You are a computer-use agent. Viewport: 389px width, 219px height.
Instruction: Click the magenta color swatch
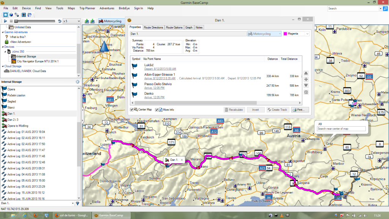click(x=285, y=34)
